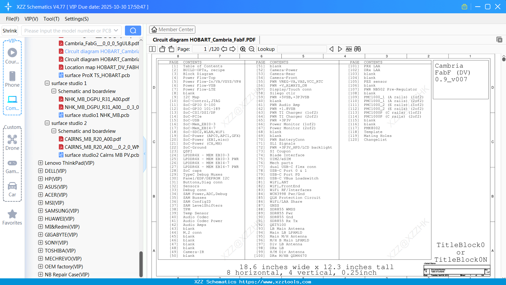Click the tree panel vertical scrollbar thumb

[141, 264]
